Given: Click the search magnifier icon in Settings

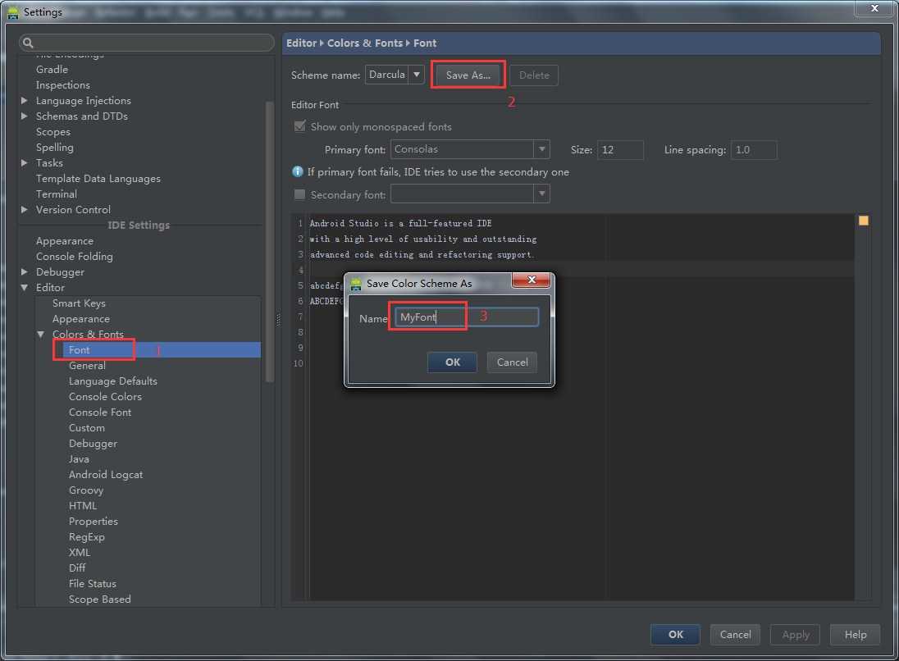Looking at the screenshot, I should pyautogui.click(x=28, y=43).
